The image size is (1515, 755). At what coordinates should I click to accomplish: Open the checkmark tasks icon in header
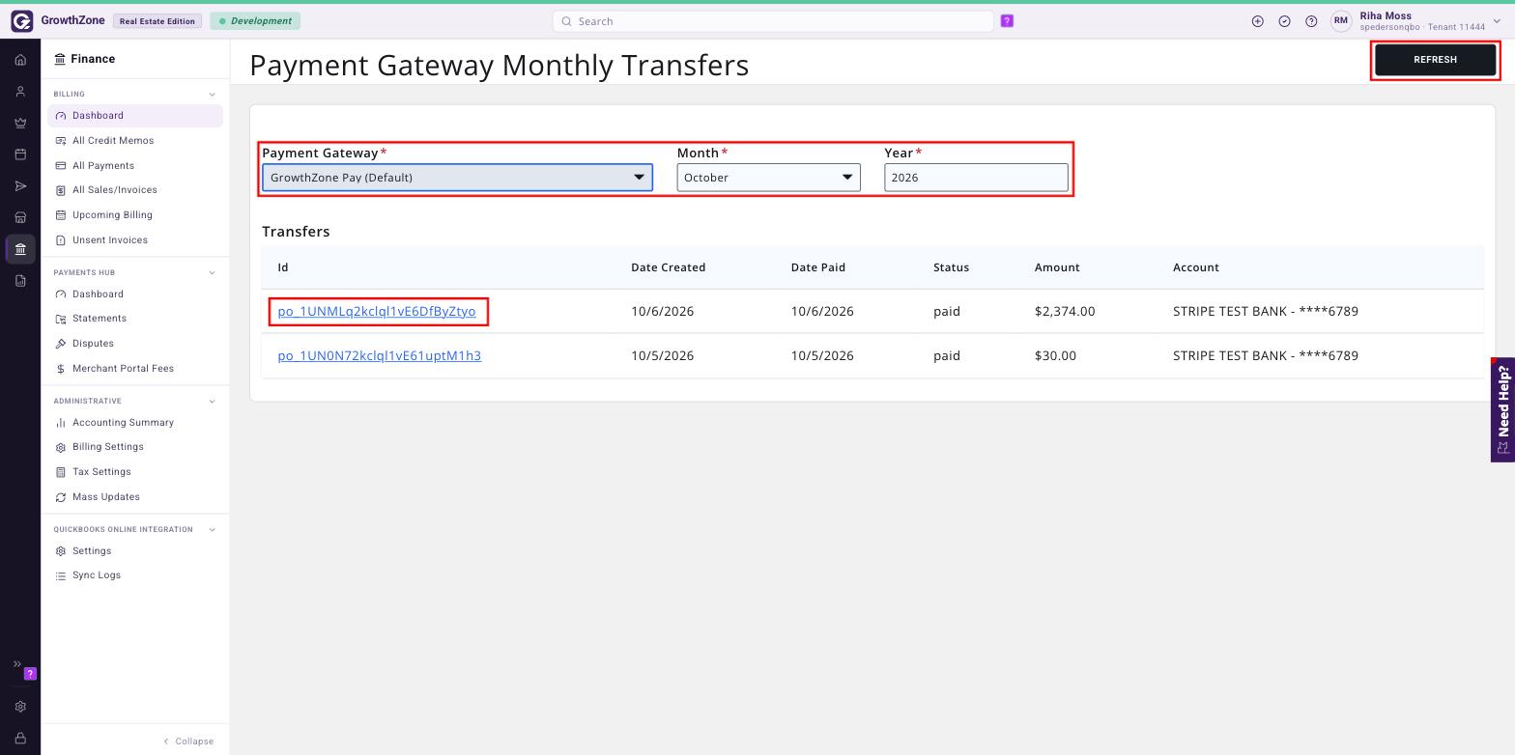[1284, 21]
